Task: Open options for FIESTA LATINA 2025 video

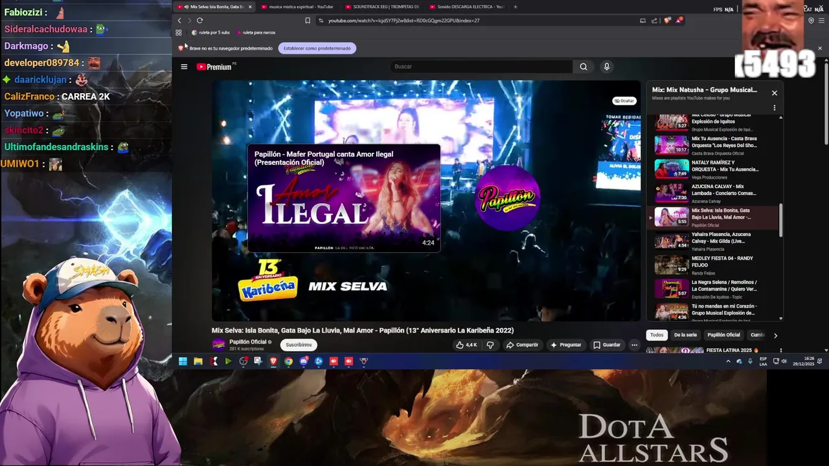Action: pos(782,351)
